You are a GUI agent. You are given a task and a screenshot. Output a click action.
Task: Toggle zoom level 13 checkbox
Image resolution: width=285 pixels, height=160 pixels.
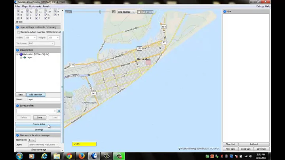point(18,11)
